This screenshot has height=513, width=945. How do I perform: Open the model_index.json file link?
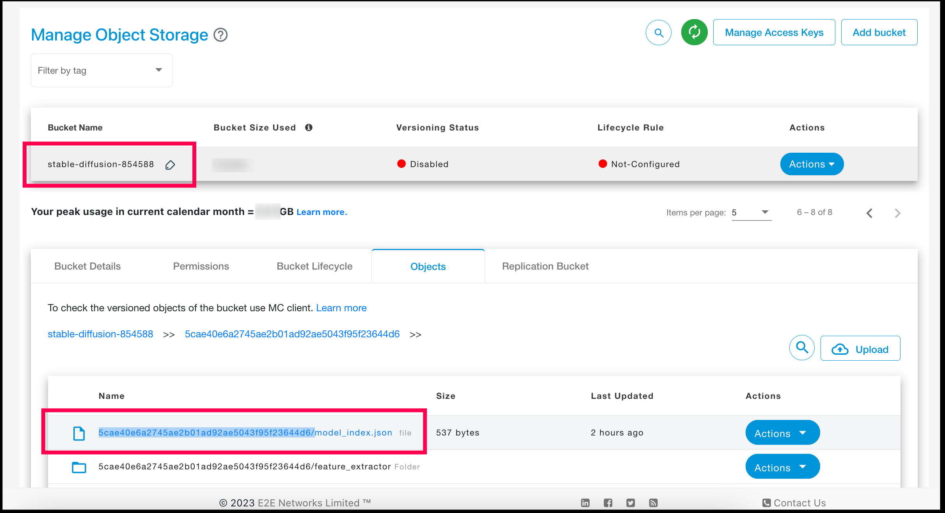[245, 433]
